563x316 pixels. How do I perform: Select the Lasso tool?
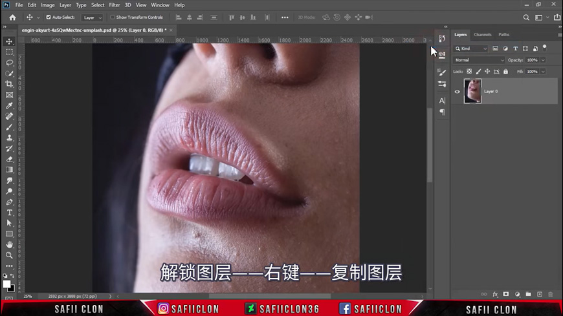pos(9,63)
